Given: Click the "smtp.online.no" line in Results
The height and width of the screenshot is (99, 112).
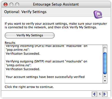Looking at the screenshot, I should coord(19,65).
